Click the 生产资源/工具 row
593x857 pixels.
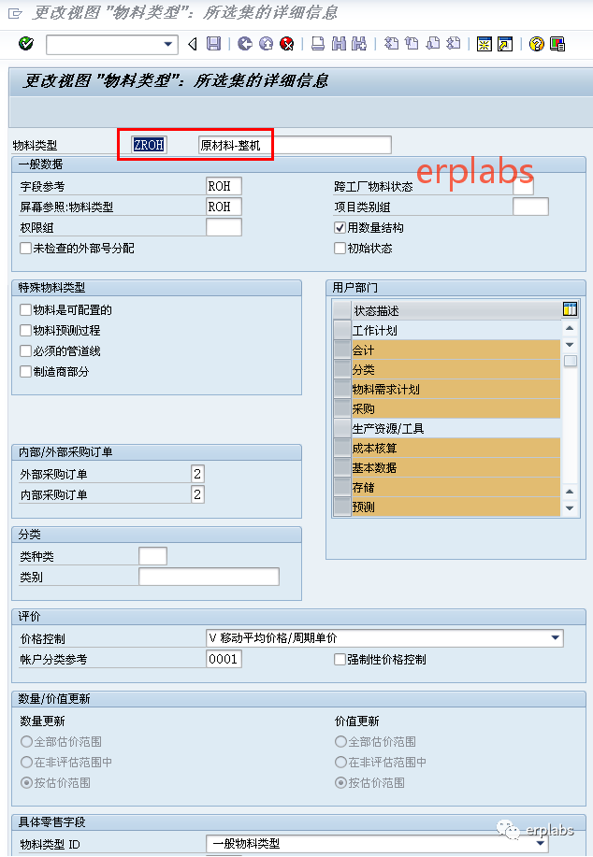tap(456, 428)
